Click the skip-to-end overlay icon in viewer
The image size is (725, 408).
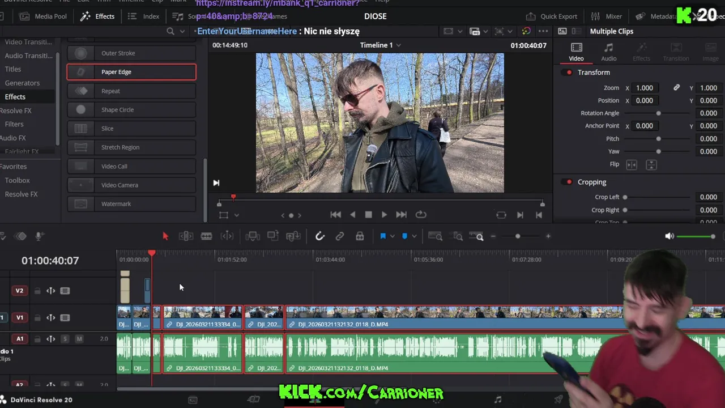(x=216, y=182)
